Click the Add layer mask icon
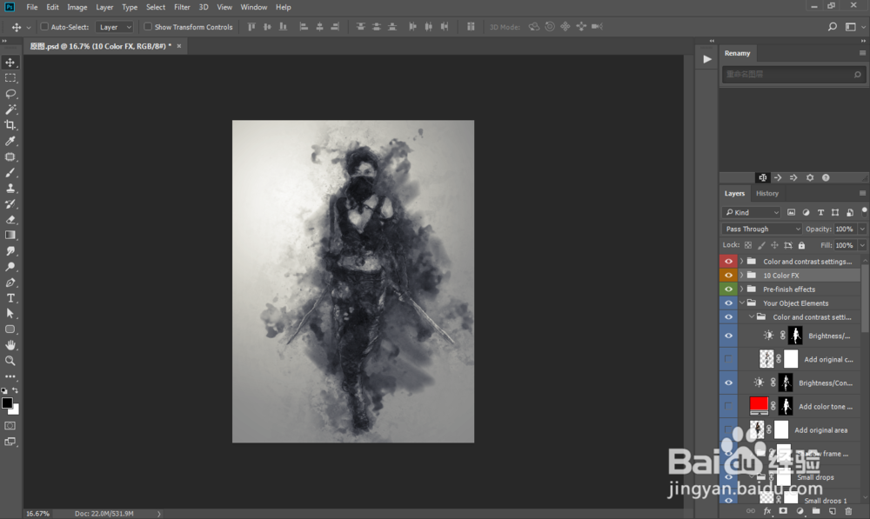870x519 pixels. (783, 511)
